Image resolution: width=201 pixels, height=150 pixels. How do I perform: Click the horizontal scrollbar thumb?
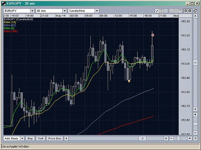(142, 138)
